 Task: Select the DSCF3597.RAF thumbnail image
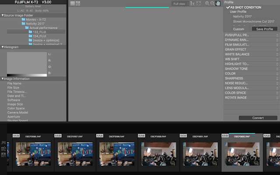pyautogui.click(x=75, y=154)
